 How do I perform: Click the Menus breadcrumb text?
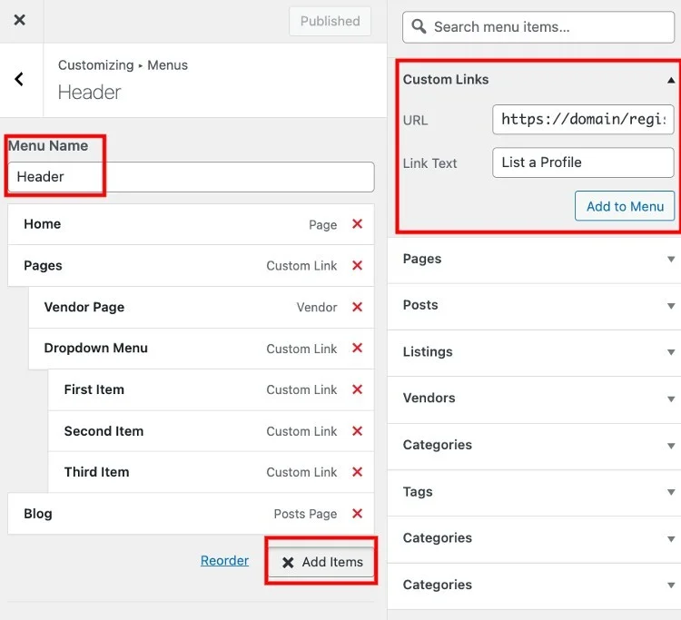click(168, 65)
